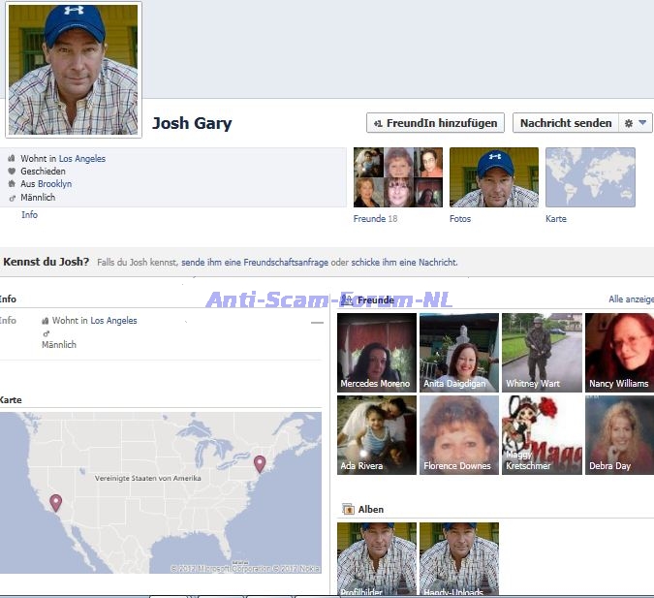Open the gear settings dropdown

click(635, 123)
